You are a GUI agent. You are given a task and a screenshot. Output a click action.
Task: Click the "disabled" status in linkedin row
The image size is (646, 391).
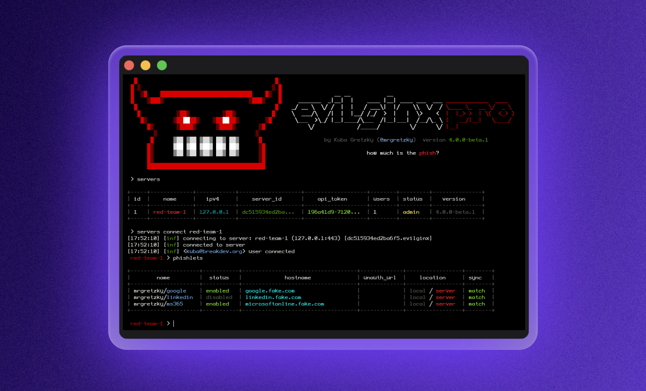[219, 297]
